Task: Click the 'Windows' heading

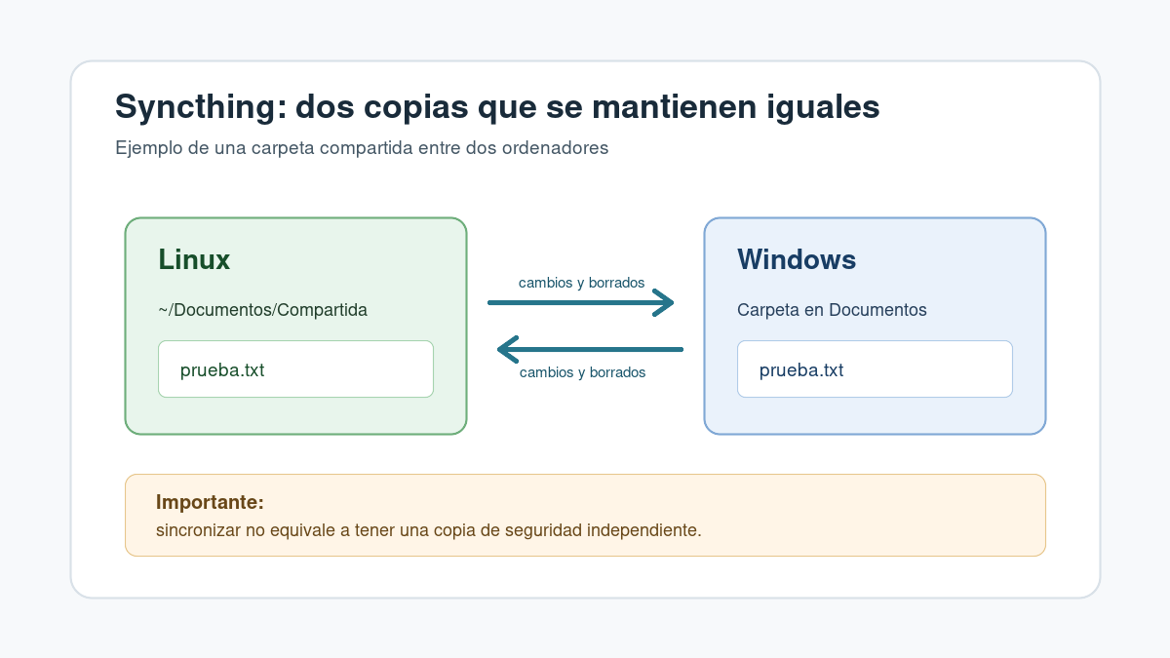Action: (797, 259)
